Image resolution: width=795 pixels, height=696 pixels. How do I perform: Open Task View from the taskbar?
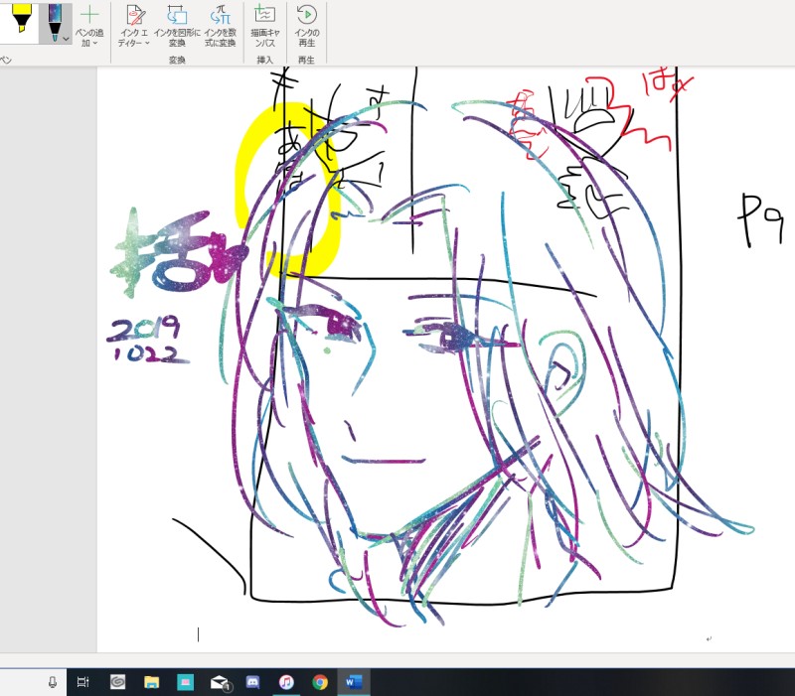(x=83, y=682)
